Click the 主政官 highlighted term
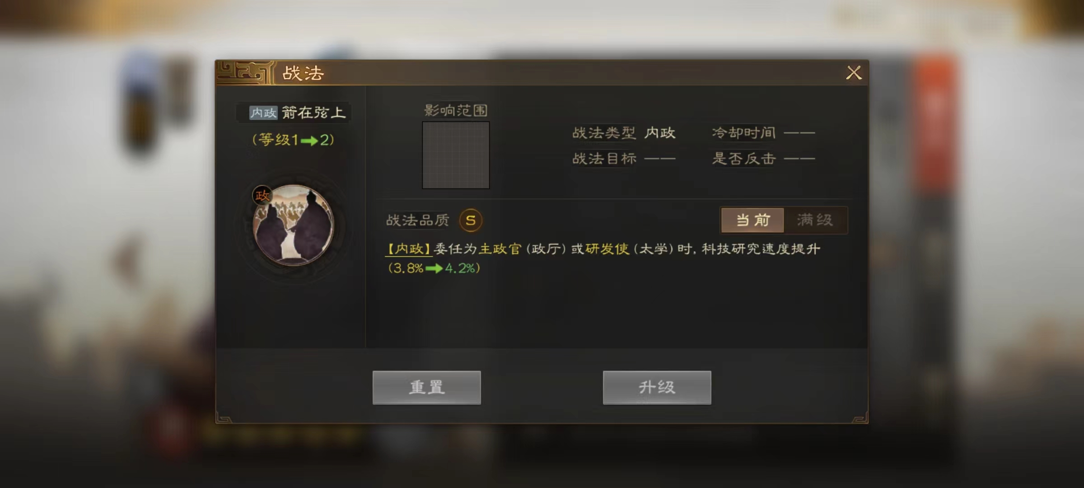Image resolution: width=1084 pixels, height=488 pixels. [500, 249]
